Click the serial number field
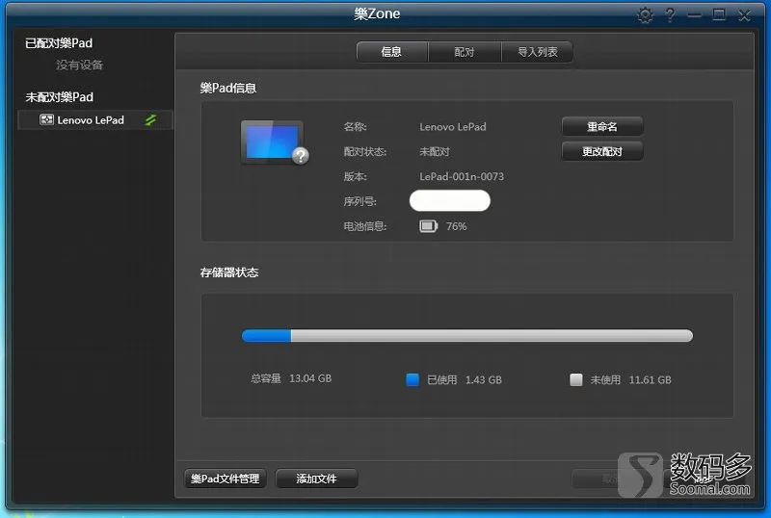 tap(450, 201)
